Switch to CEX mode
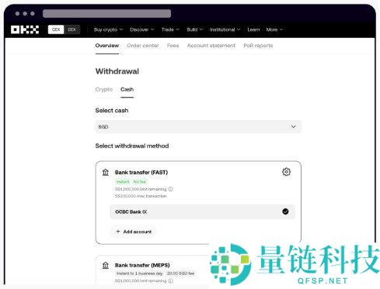The width and height of the screenshot is (380, 289). tap(56, 29)
